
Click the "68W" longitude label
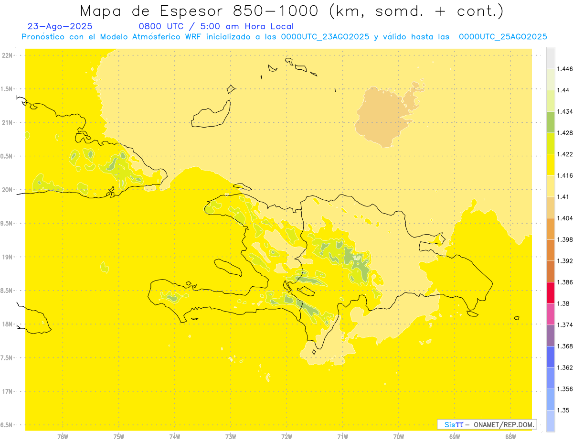click(x=510, y=437)
